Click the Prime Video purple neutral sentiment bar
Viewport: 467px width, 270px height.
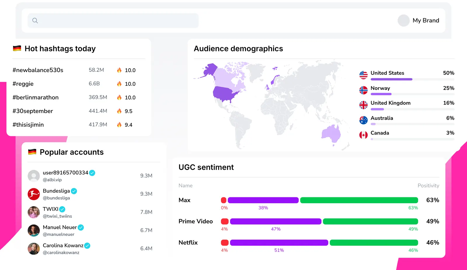point(276,222)
